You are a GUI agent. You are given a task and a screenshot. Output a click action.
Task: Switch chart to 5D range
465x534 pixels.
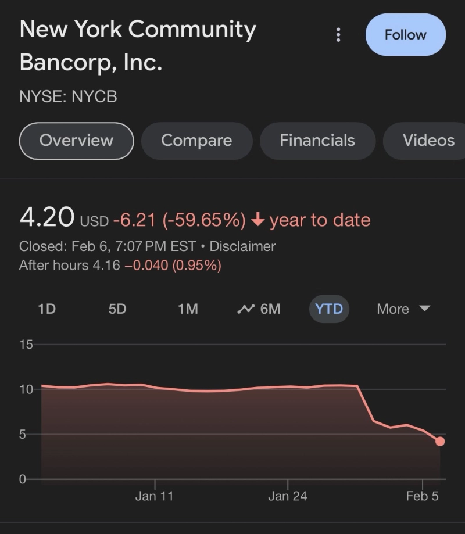click(117, 309)
